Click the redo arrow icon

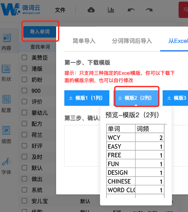pyautogui.click(x=149, y=10)
